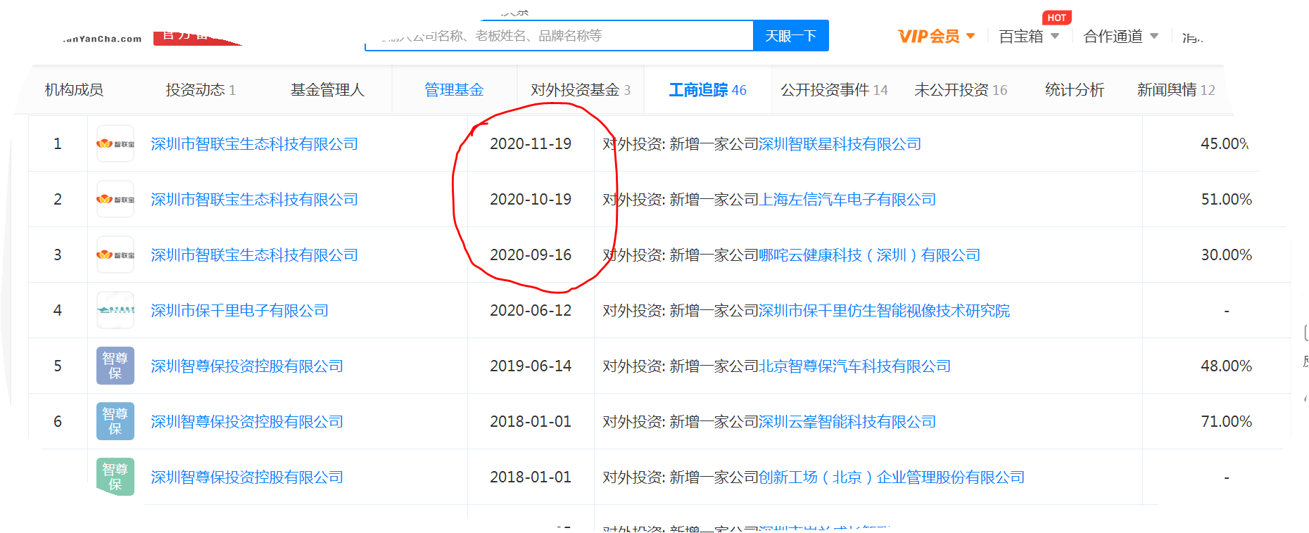This screenshot has height=533, width=1309.
Task: Click row 2 智联宝 company logo
Action: [x=115, y=199]
